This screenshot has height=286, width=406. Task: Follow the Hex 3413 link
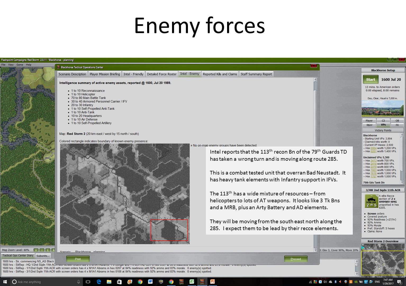click(x=373, y=161)
